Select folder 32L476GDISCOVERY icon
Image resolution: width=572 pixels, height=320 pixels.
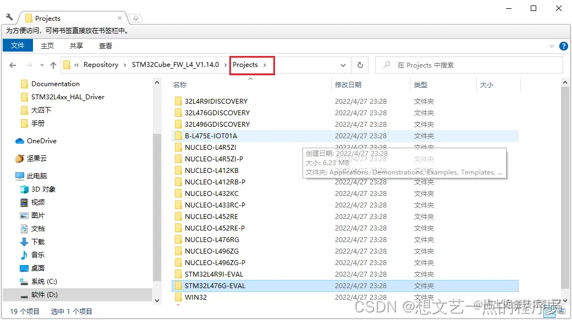pyautogui.click(x=178, y=113)
